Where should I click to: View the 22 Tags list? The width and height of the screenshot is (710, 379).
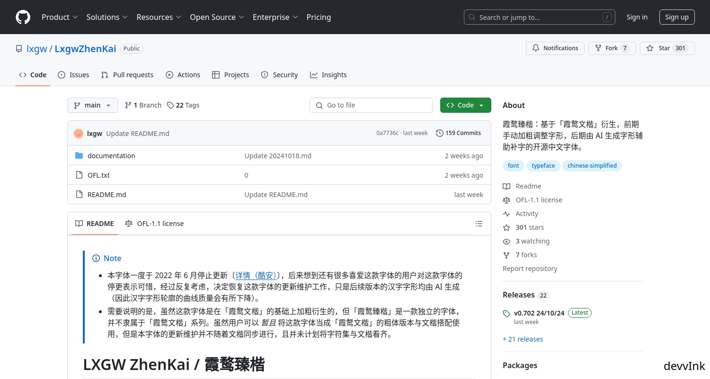click(x=183, y=105)
